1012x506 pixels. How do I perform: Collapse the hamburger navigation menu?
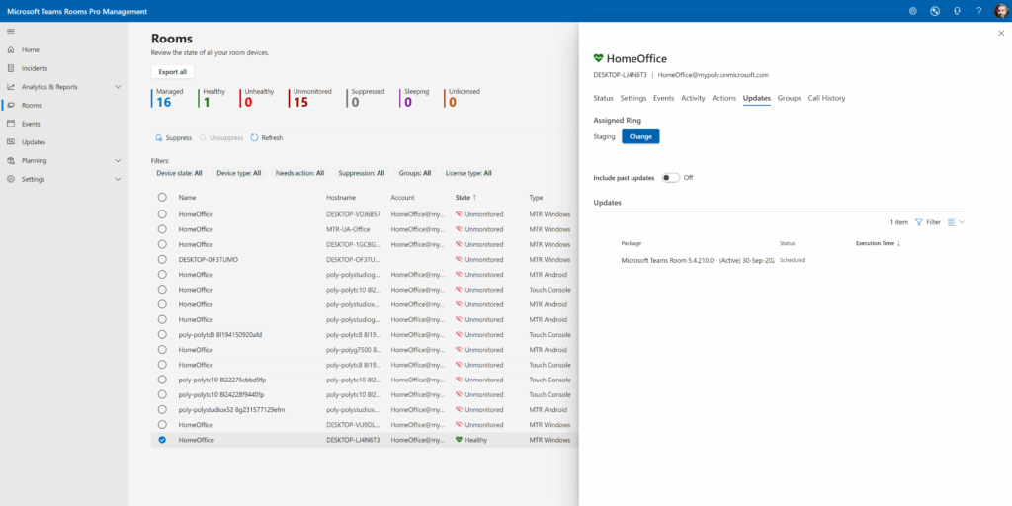[x=10, y=32]
